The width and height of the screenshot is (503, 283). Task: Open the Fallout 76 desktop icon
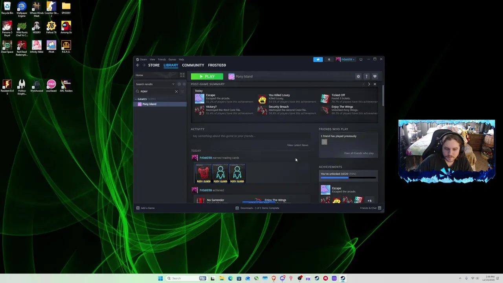[x=51, y=27]
